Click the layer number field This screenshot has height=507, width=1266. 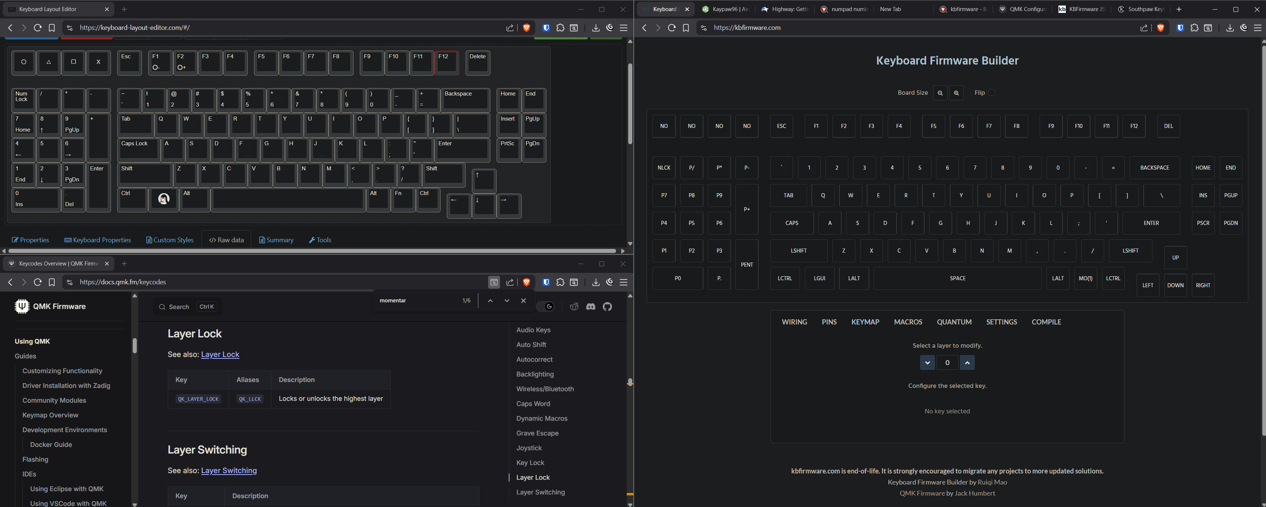coord(947,363)
